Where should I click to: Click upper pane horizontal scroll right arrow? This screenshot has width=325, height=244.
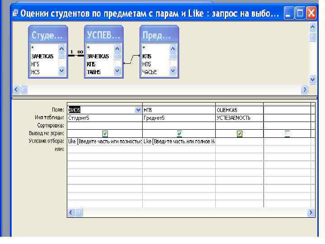coord(305,89)
